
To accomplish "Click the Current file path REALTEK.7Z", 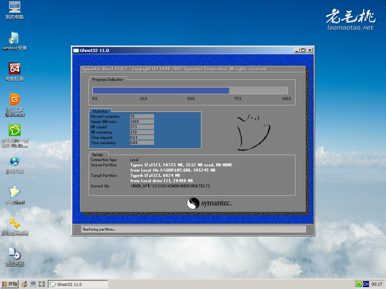I will [170, 186].
